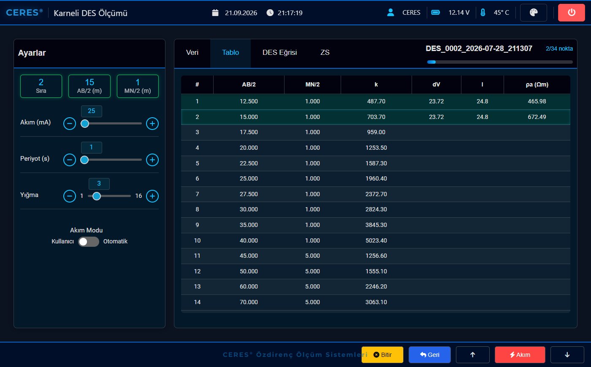The height and width of the screenshot is (367, 591).
Task: Click the k value 3845.30 in row 9
Action: tap(376, 225)
